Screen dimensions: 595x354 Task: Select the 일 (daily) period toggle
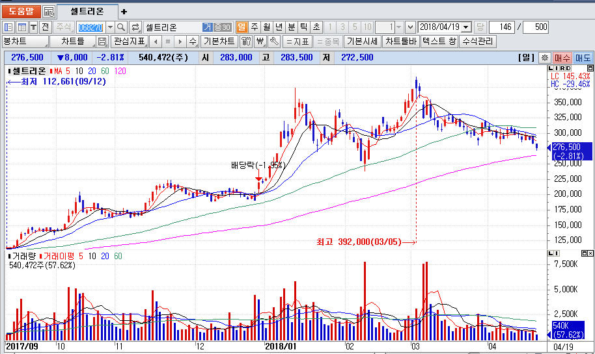pyautogui.click(x=242, y=27)
